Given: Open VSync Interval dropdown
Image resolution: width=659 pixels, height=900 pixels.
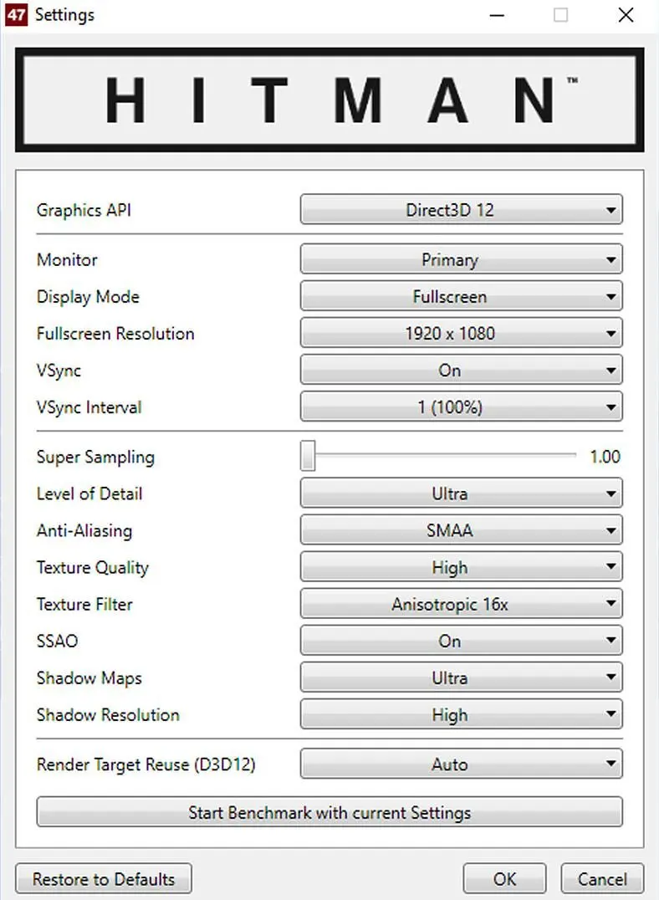Looking at the screenshot, I should [x=461, y=407].
